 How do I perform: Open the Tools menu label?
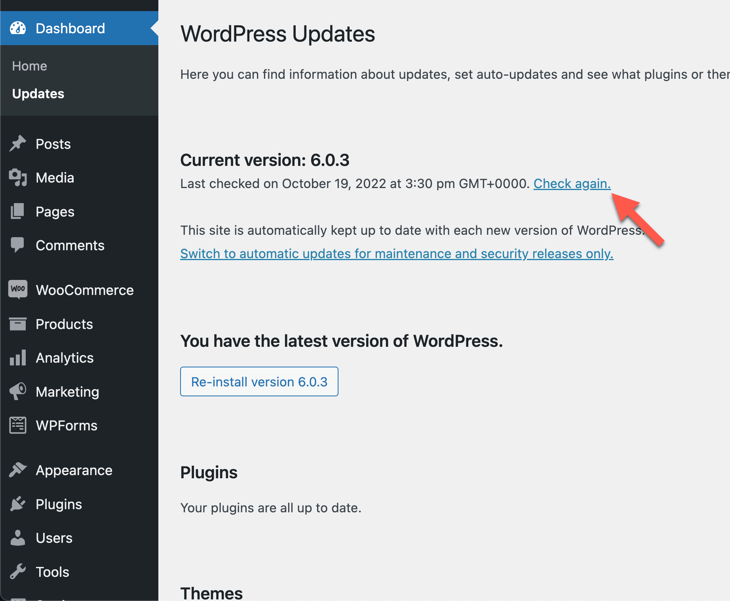52,572
